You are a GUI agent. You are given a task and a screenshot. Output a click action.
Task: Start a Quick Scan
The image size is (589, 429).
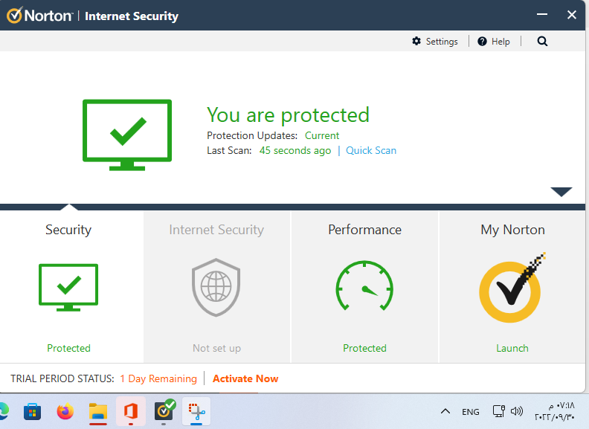pos(371,151)
